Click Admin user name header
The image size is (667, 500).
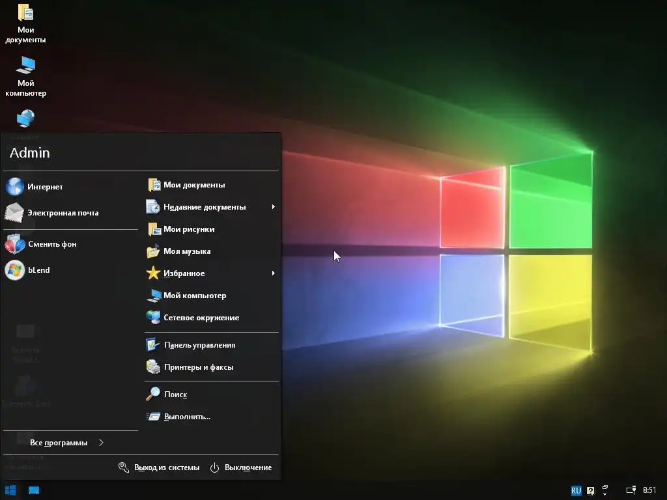click(30, 152)
